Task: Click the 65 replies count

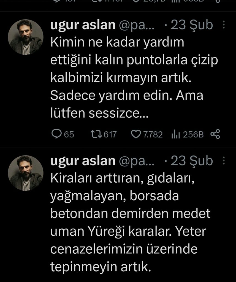Action: pos(69,135)
